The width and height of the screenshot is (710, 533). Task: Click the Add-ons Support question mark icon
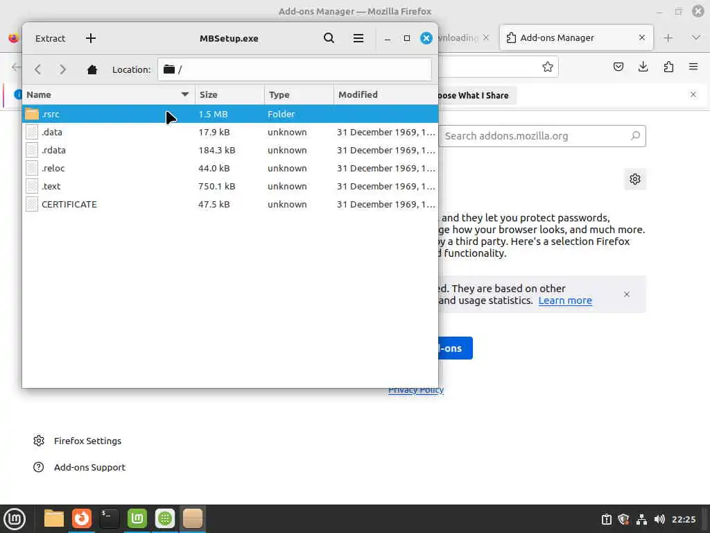click(39, 467)
